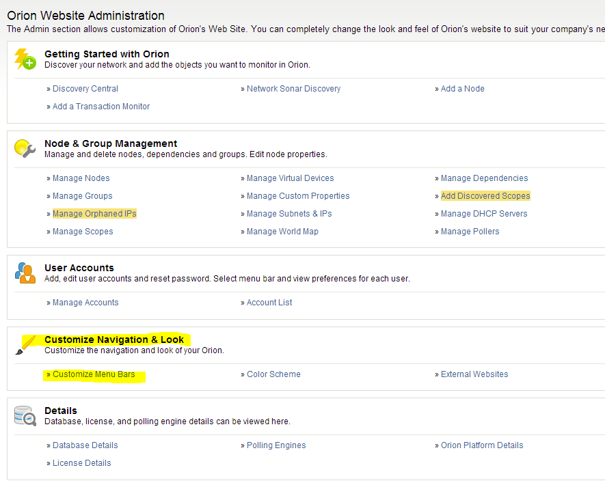Go to Manage Pollers

tap(470, 232)
